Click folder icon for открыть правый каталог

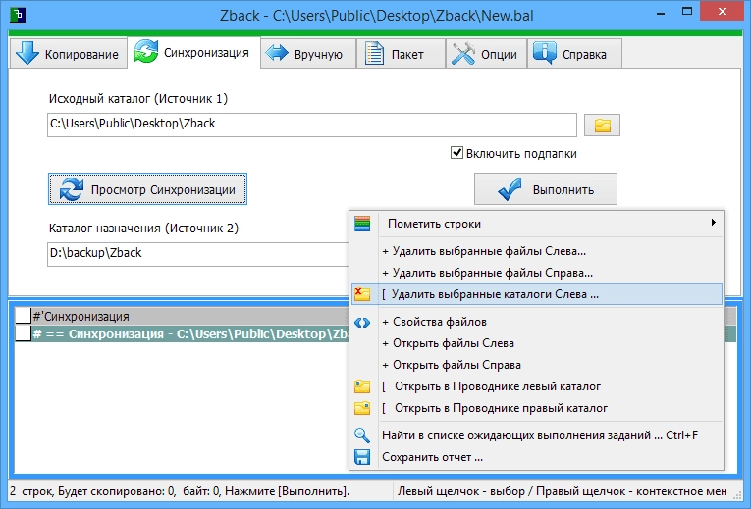(x=362, y=408)
